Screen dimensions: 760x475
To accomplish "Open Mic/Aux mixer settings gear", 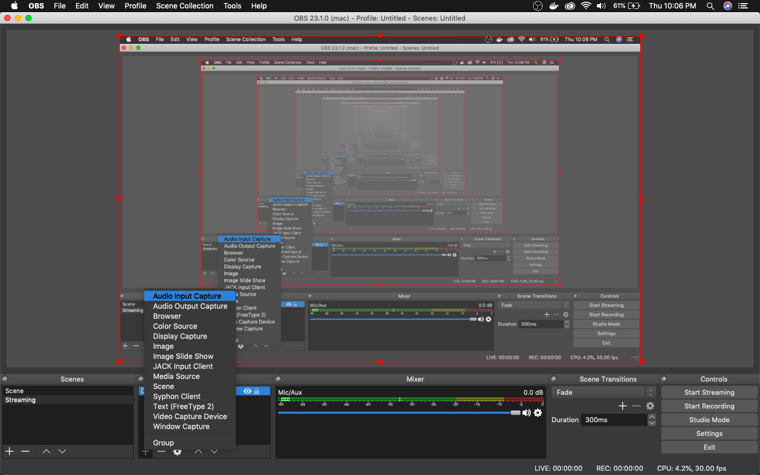I will click(x=538, y=413).
